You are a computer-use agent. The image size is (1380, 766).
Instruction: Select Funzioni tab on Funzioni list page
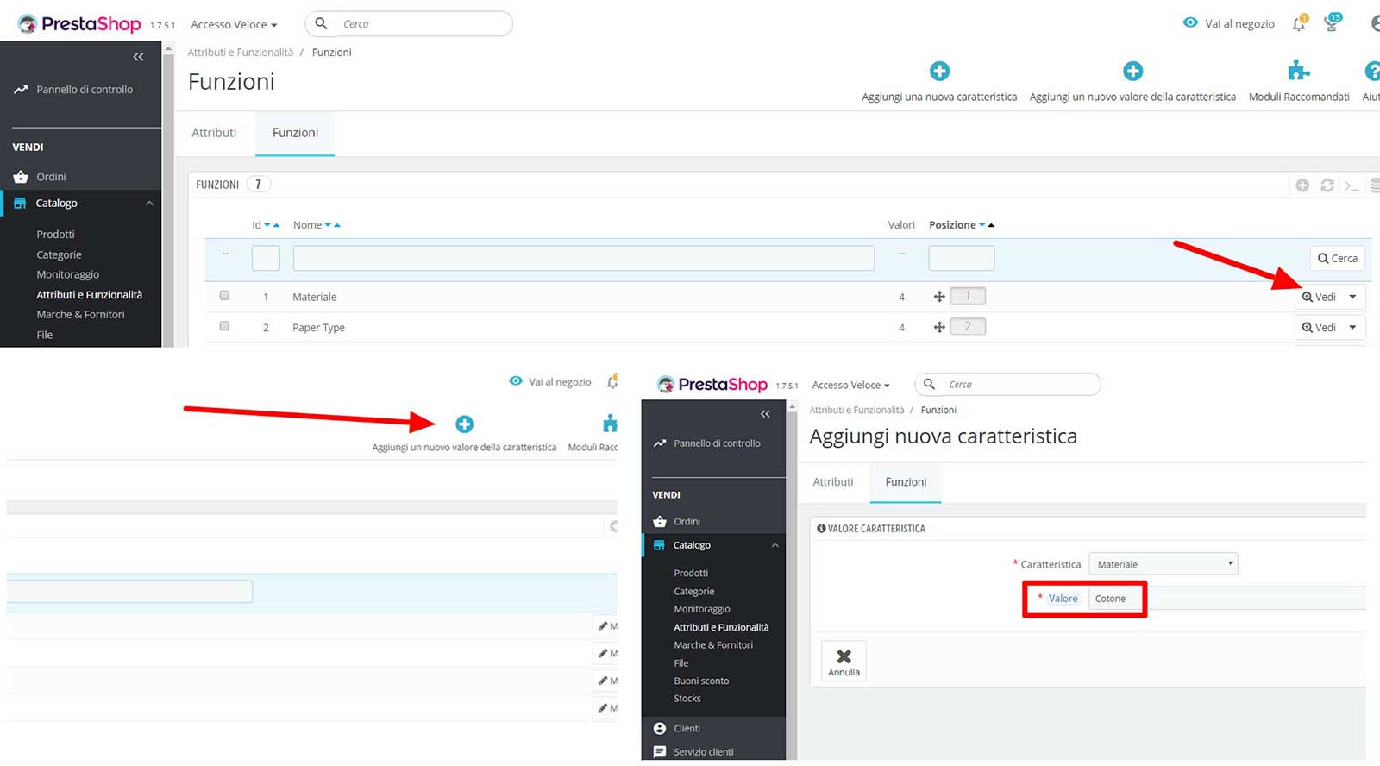[295, 133]
